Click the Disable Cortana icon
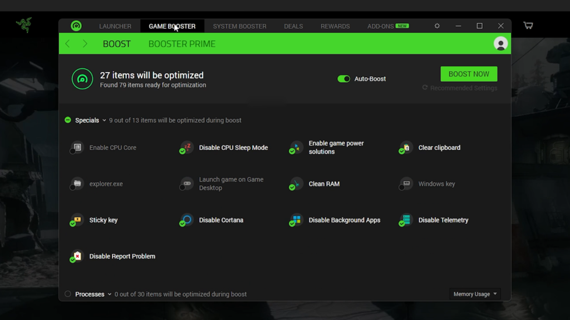The width and height of the screenshot is (570, 320). [186, 220]
